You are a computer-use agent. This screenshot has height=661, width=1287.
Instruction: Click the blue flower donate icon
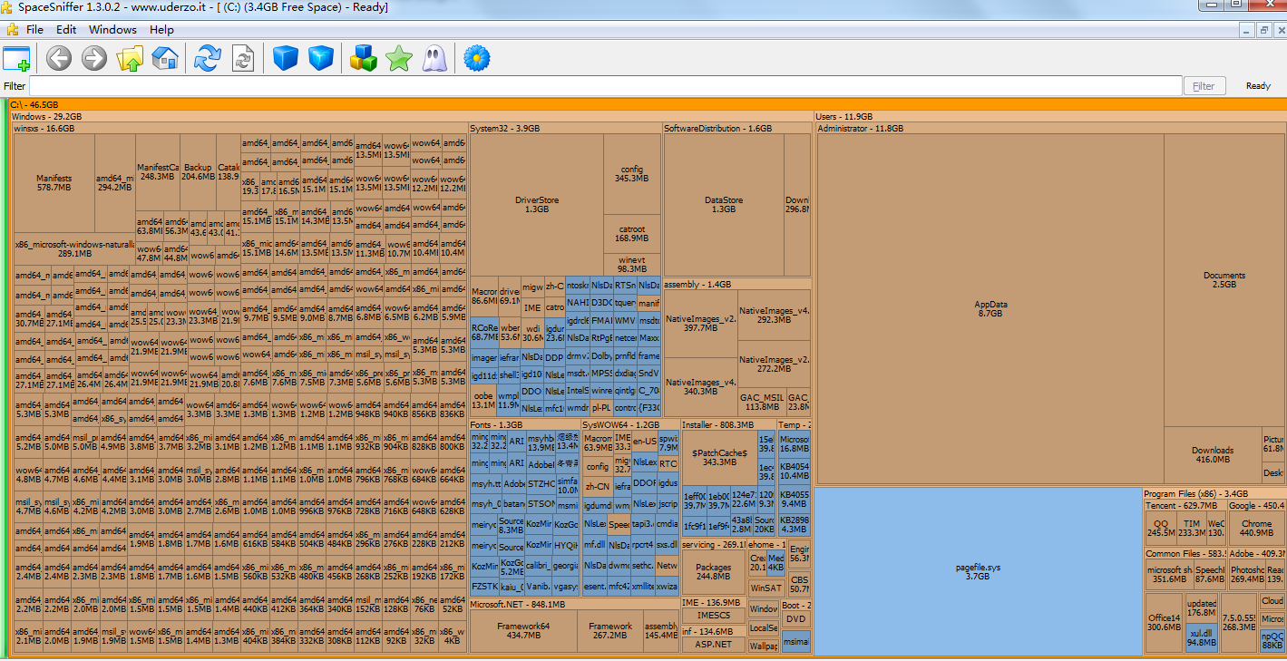point(477,59)
